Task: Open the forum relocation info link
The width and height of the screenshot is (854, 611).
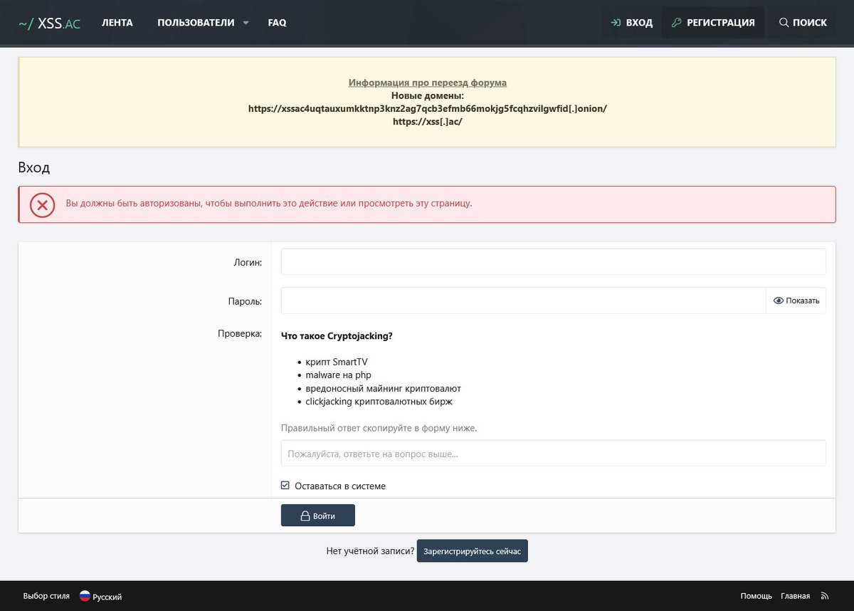Action: (x=426, y=82)
